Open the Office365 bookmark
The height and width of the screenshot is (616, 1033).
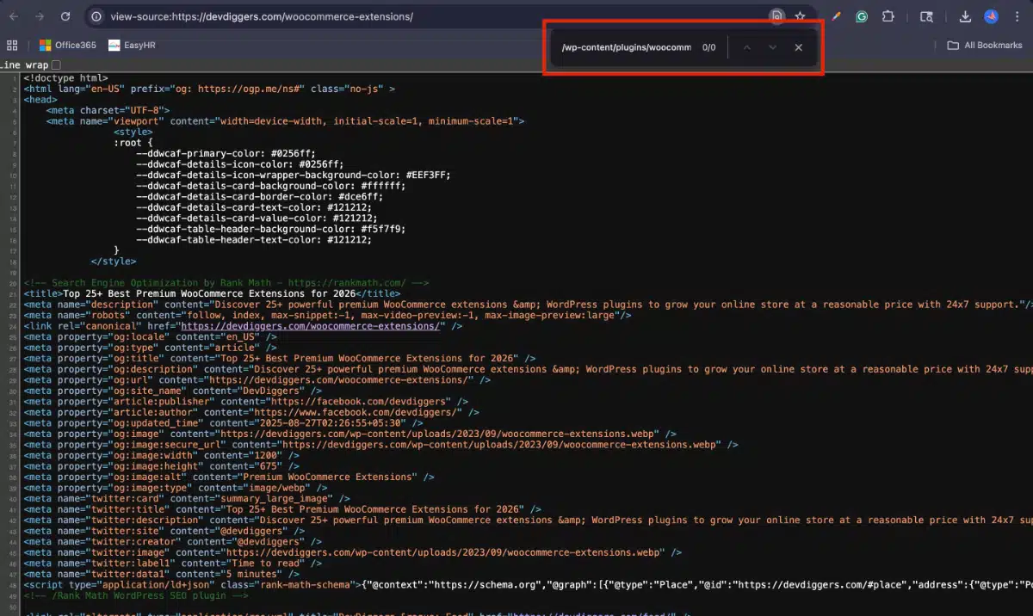tap(67, 45)
